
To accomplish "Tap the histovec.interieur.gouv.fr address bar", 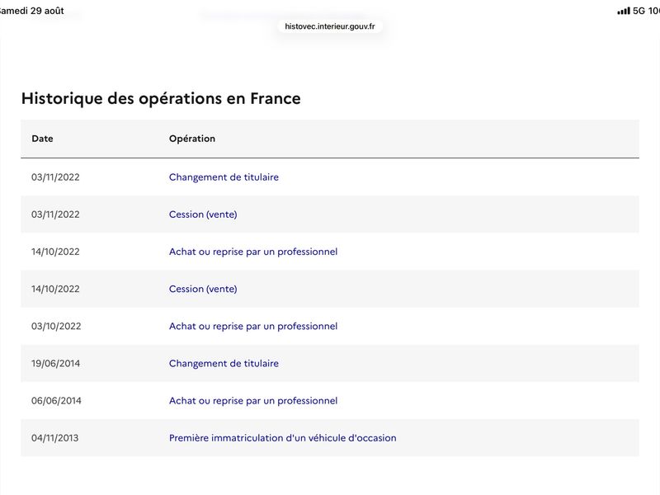I will 329,26.
